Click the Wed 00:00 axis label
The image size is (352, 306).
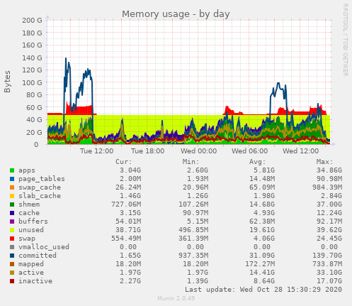[199, 151]
